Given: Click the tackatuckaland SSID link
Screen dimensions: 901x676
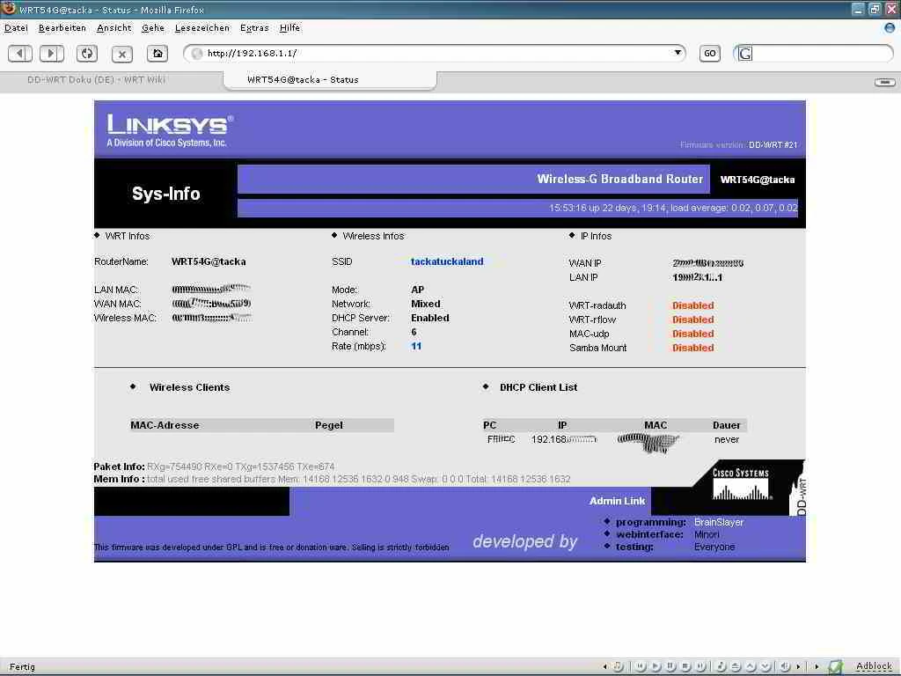Looking at the screenshot, I should [x=447, y=261].
